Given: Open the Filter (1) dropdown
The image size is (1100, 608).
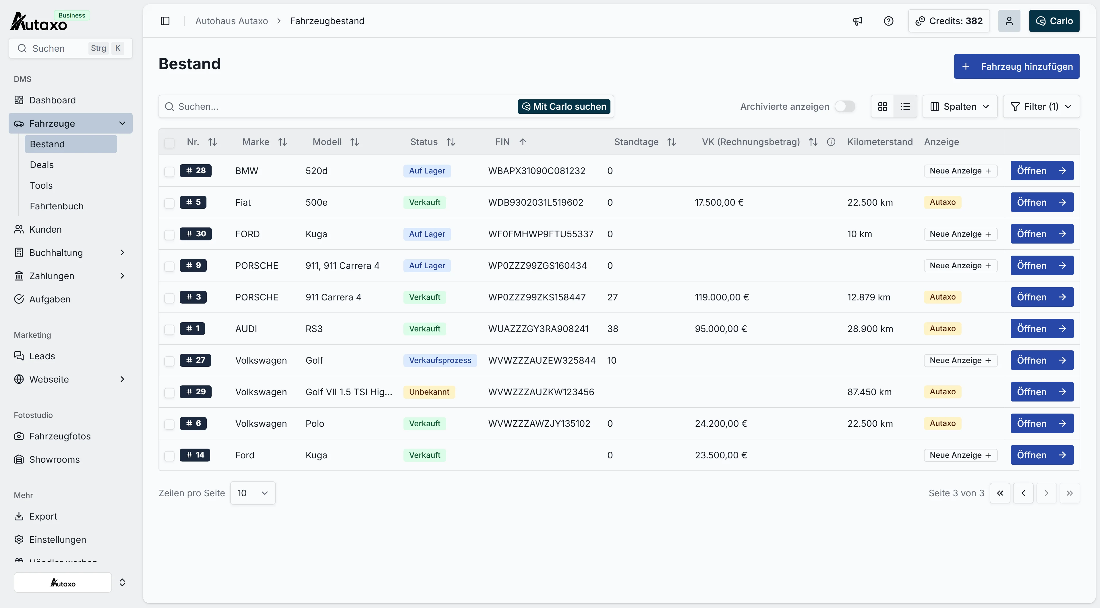Looking at the screenshot, I should [x=1041, y=106].
